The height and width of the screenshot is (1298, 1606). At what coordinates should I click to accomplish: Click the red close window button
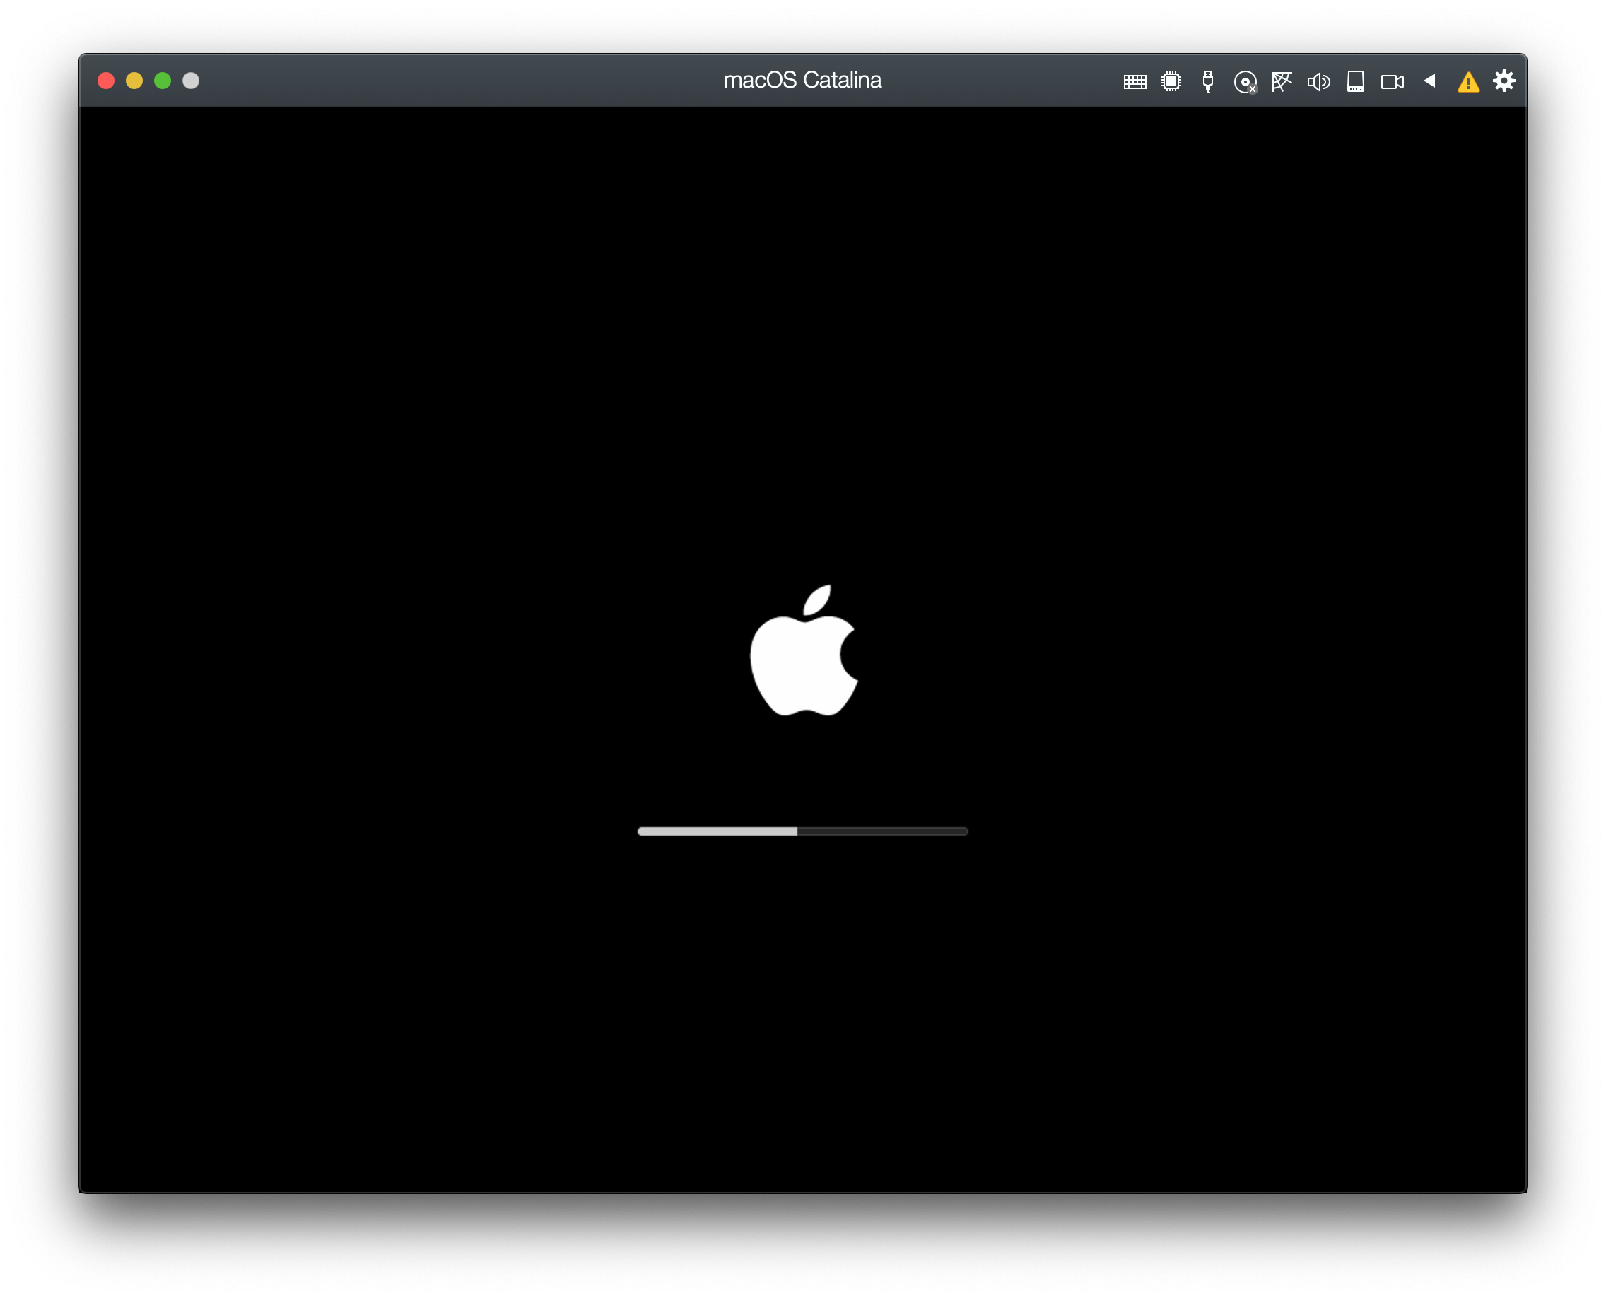106,81
